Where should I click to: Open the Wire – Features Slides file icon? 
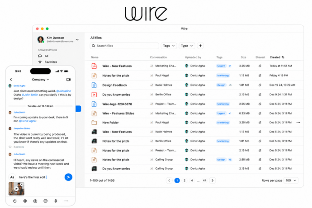click(x=94, y=113)
